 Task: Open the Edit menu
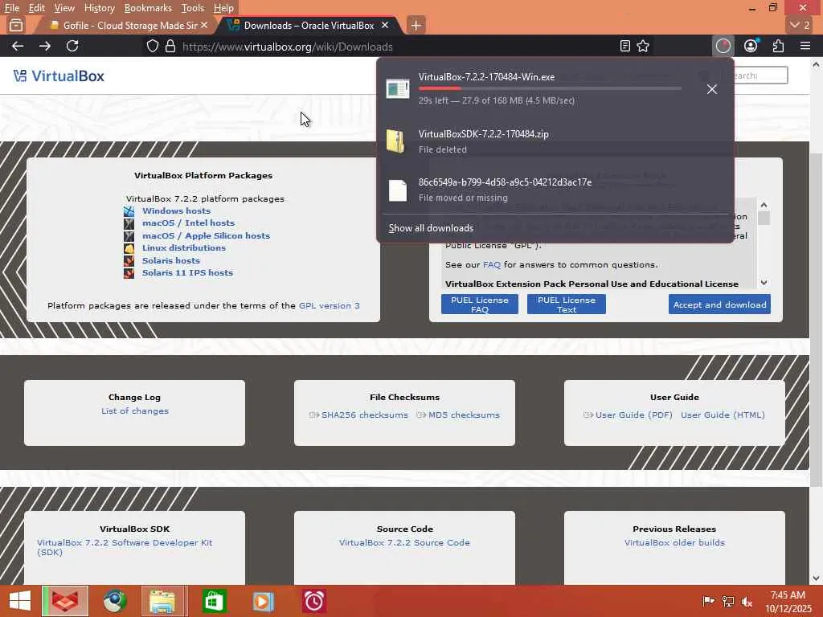click(36, 8)
